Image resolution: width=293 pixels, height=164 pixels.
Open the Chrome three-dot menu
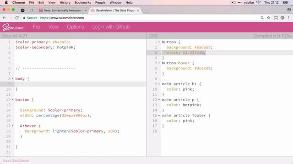[289, 18]
